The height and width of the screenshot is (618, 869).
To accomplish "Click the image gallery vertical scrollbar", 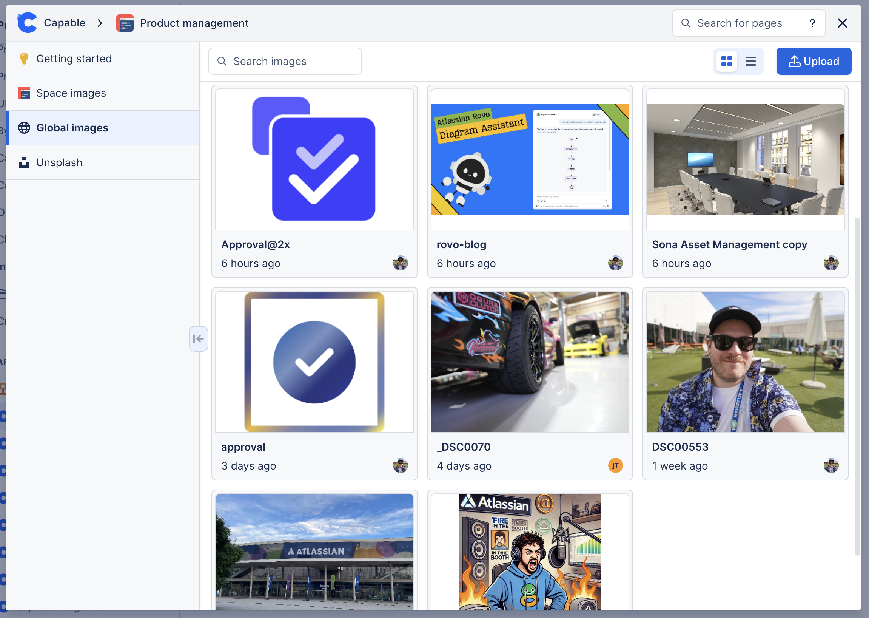I will [857, 386].
